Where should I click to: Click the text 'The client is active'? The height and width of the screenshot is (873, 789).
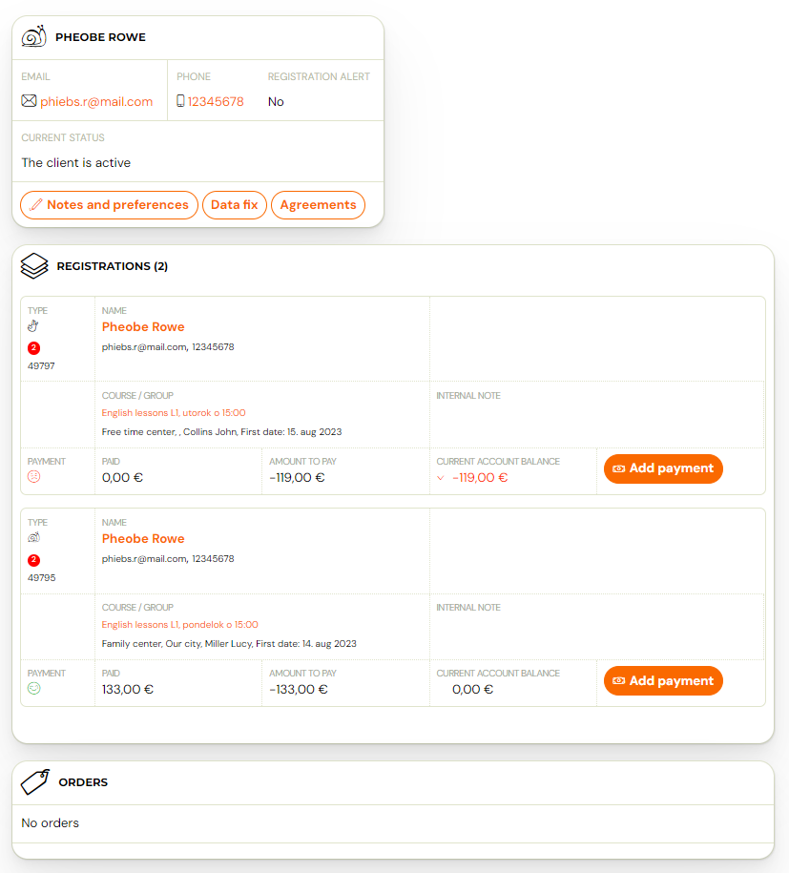tap(76, 162)
